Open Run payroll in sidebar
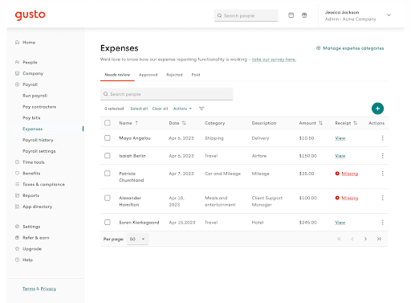 (35, 96)
